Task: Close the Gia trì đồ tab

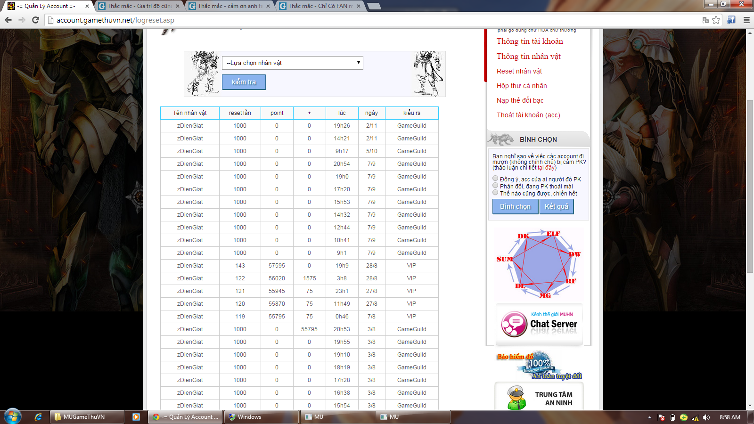Action: [178, 6]
